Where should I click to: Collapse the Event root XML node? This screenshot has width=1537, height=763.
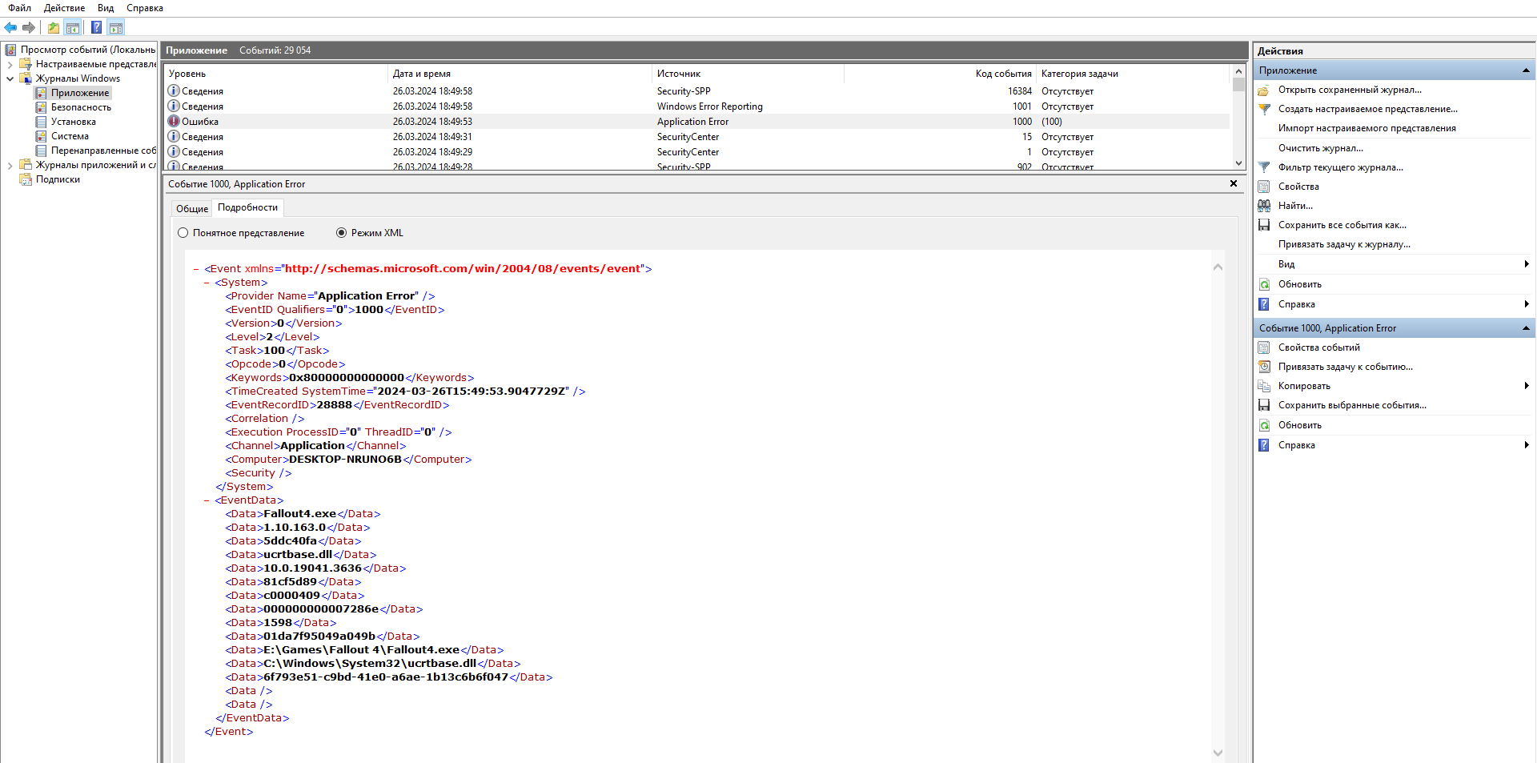[x=196, y=269]
